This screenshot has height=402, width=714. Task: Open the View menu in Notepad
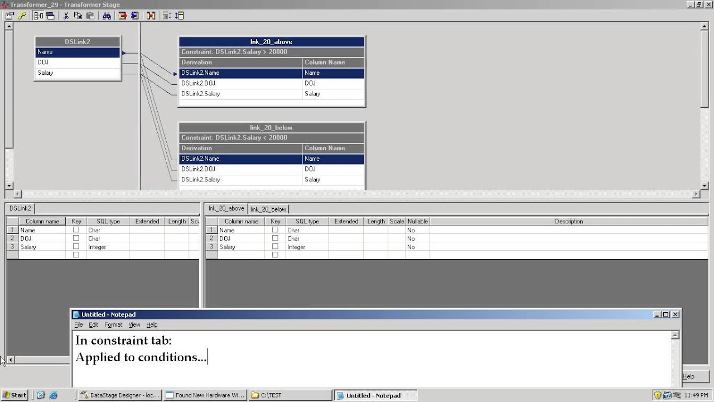pyautogui.click(x=134, y=324)
